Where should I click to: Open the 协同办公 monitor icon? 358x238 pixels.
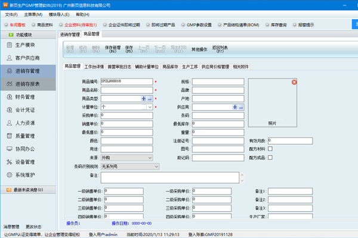coord(10,149)
